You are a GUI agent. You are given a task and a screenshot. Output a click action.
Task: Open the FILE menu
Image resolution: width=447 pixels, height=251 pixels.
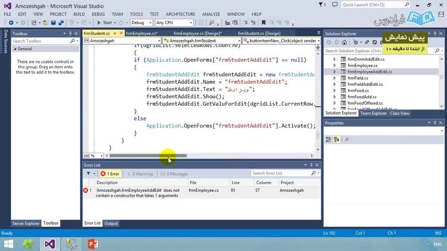click(8, 14)
